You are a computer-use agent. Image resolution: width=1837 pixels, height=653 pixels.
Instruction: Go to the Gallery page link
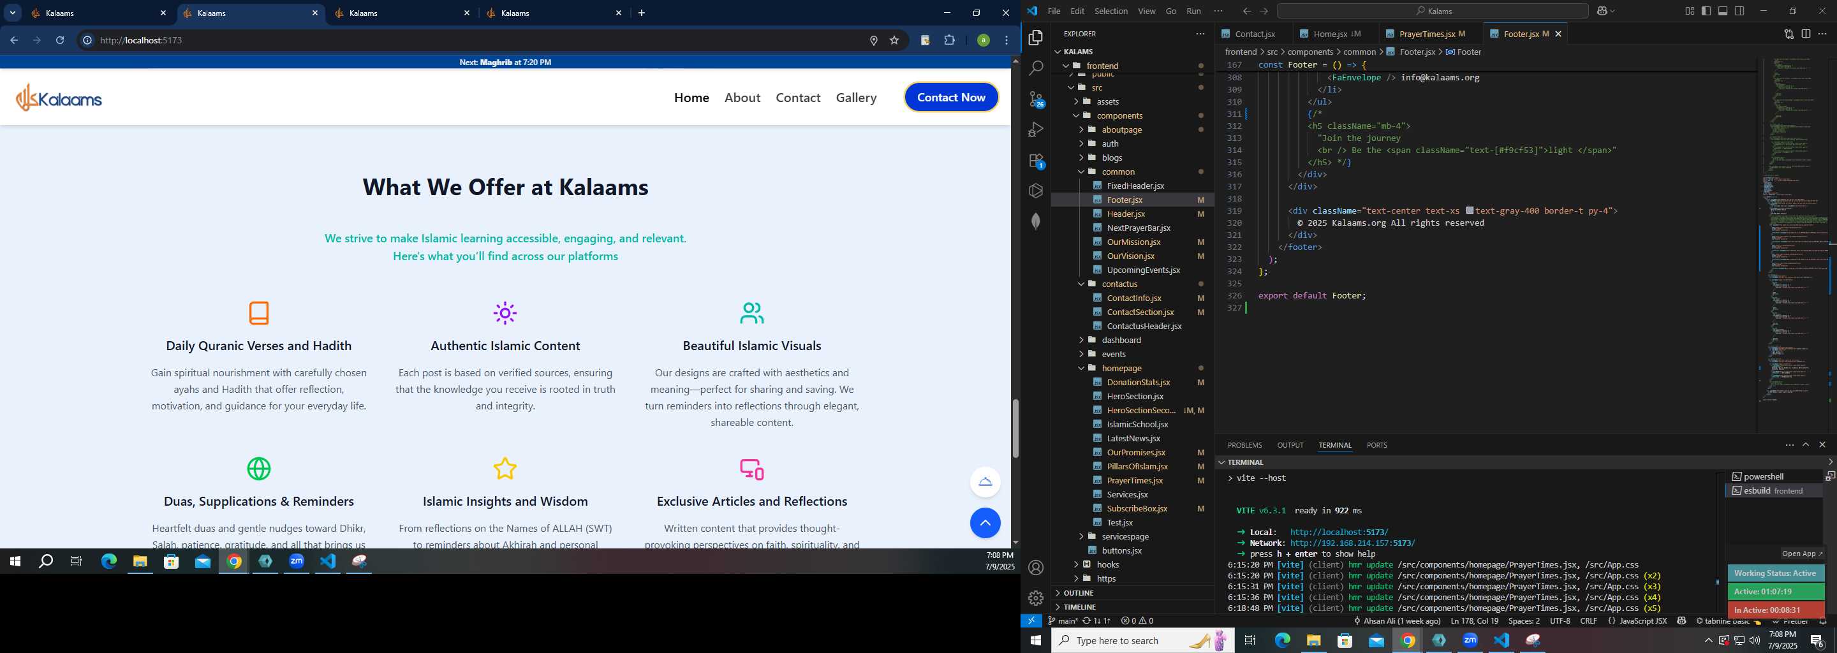pos(857,98)
